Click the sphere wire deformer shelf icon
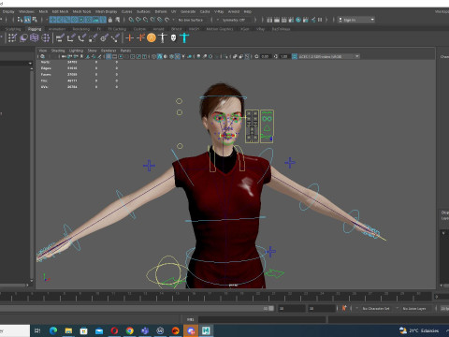 click(46, 38)
